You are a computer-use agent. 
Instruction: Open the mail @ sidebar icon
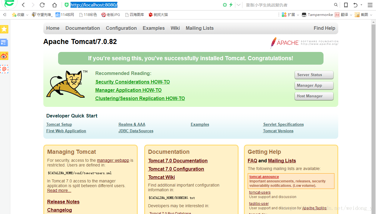click(x=4, y=69)
